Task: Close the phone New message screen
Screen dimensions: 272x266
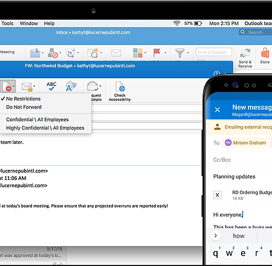Action: pyautogui.click(x=217, y=110)
